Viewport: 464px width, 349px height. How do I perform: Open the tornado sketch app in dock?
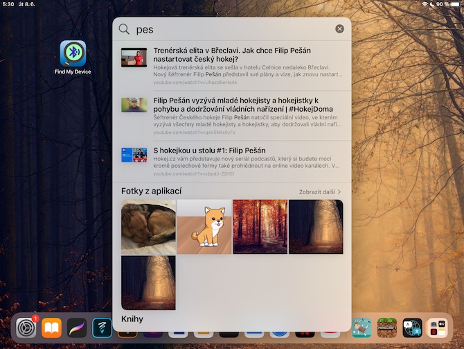click(x=102, y=327)
